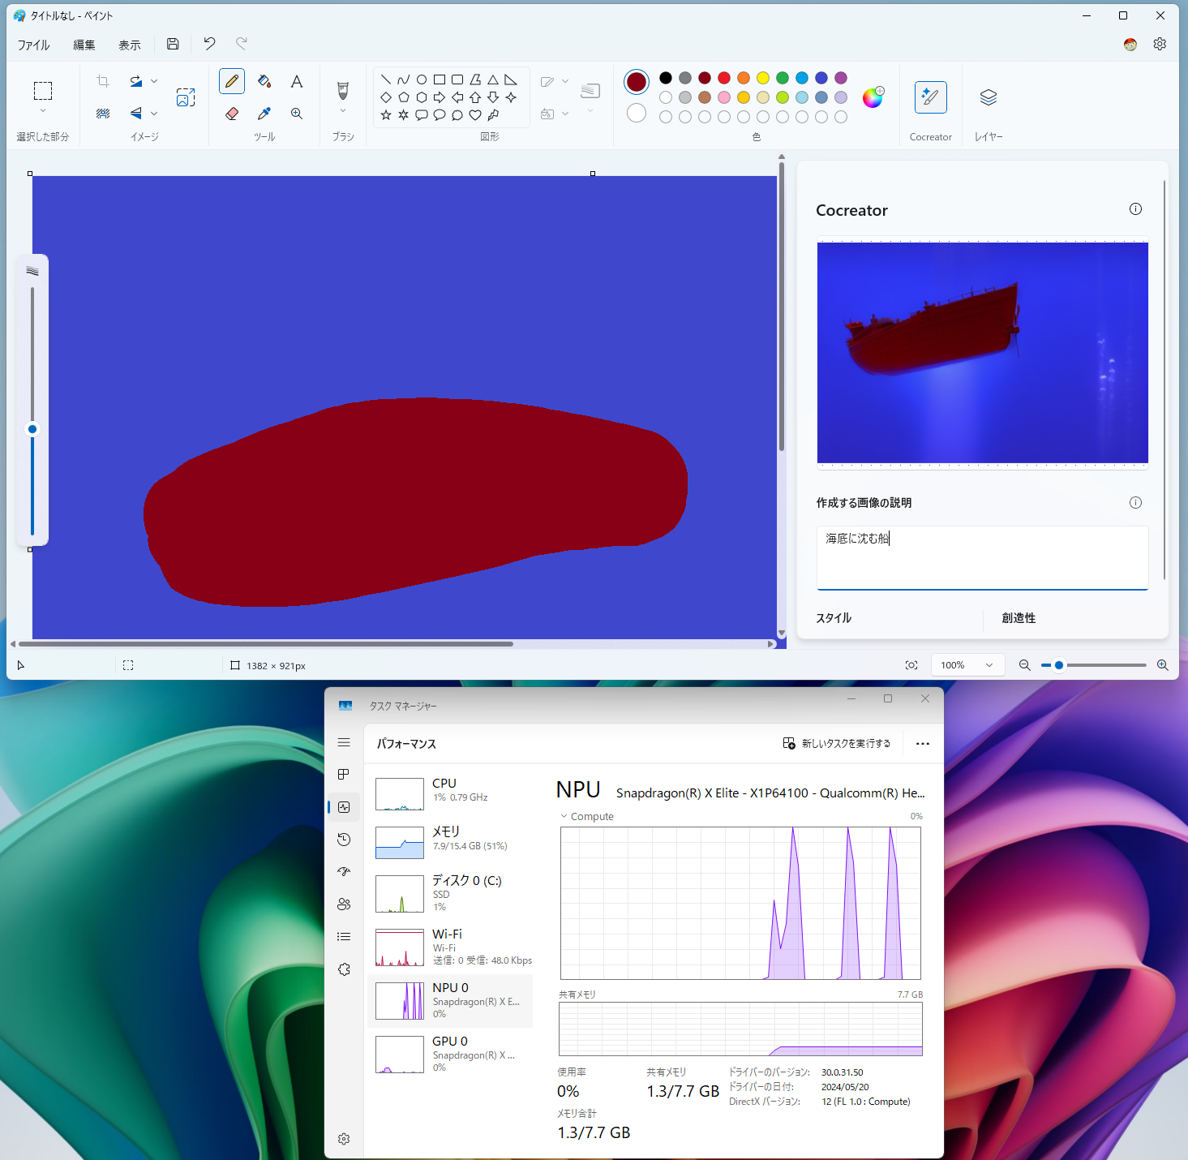Screen dimensions: 1188x1160
Task: Click the account profile picture in Paint
Action: (x=1130, y=44)
